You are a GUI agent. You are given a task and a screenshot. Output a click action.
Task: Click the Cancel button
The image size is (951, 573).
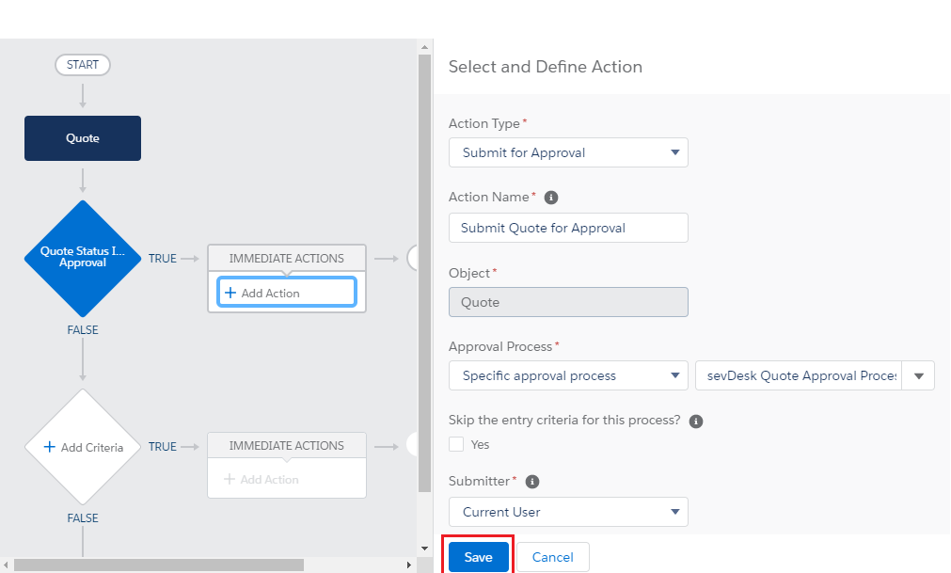552,557
